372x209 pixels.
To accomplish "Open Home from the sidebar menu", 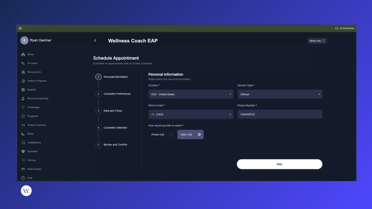I will (x=31, y=54).
